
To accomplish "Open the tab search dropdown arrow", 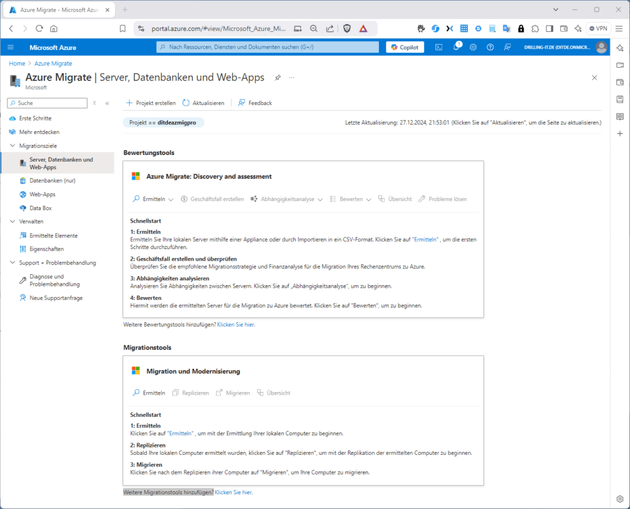I will (556, 10).
